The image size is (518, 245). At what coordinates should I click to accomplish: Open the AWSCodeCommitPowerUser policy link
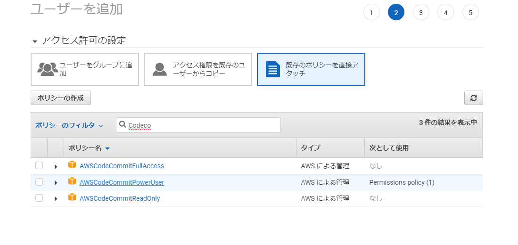coord(122,182)
